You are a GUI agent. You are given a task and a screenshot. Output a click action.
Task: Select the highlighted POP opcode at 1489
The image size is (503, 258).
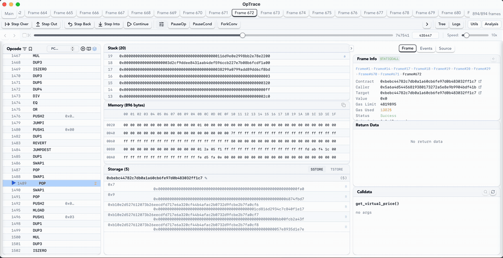(52, 183)
